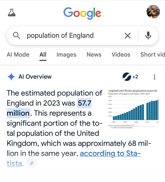The width and height of the screenshot is (165, 182).
Task: Open the three-dot AI Overview menu
Action: coord(154,77)
